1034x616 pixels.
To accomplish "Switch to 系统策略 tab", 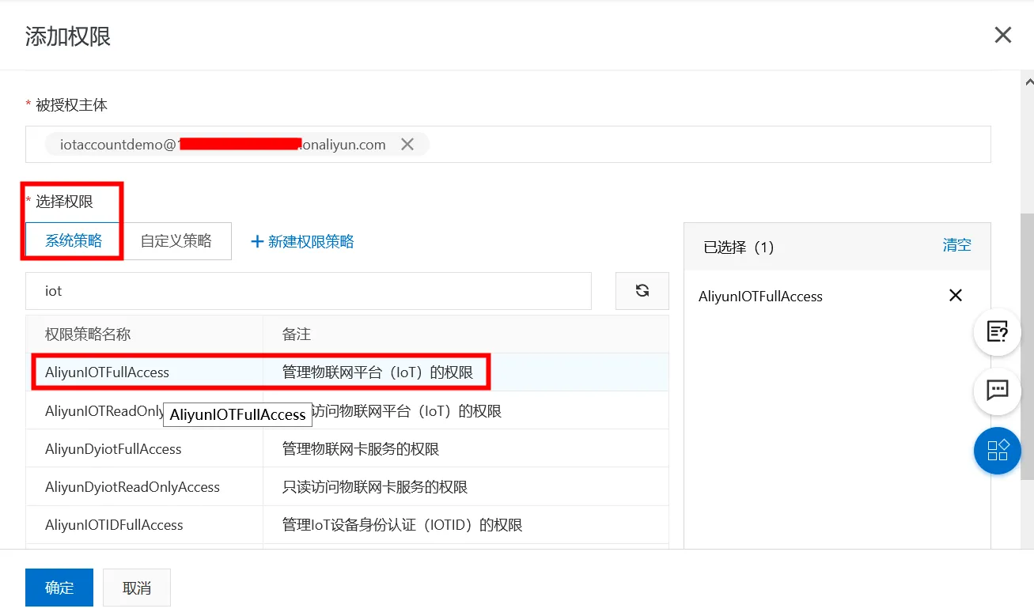I will (74, 241).
